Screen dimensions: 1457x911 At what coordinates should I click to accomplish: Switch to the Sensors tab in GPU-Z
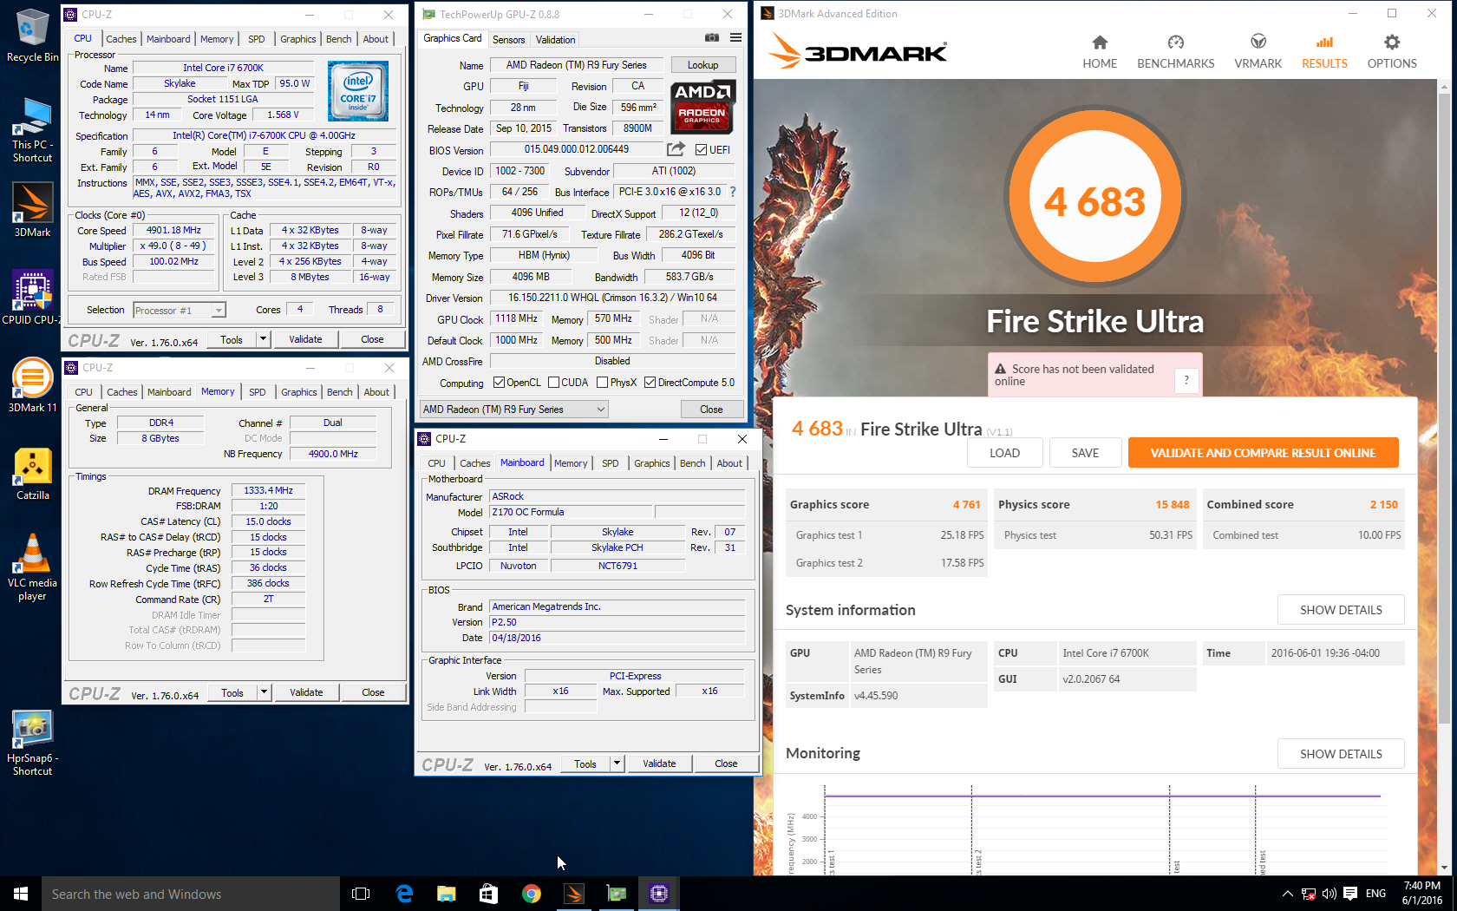click(508, 40)
